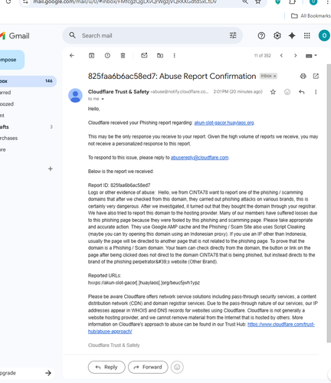
Task: Click the Gmail logo
Action: [15, 36]
